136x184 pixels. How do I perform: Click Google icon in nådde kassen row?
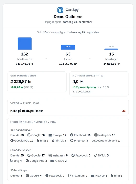[29, 155]
